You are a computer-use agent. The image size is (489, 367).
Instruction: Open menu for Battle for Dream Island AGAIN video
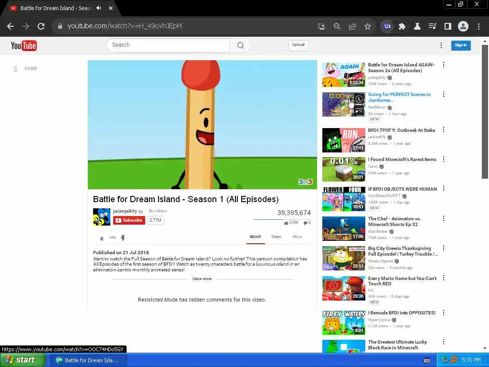coord(444,65)
